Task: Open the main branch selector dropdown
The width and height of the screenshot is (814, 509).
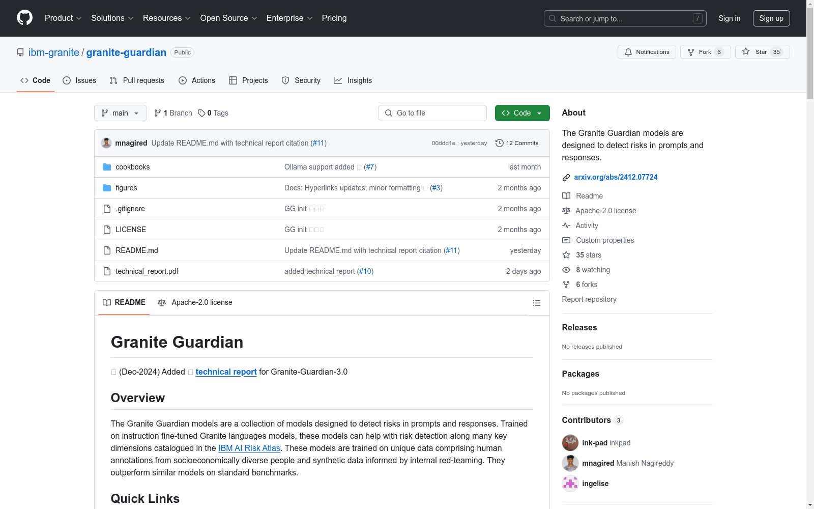Action: pos(121,113)
